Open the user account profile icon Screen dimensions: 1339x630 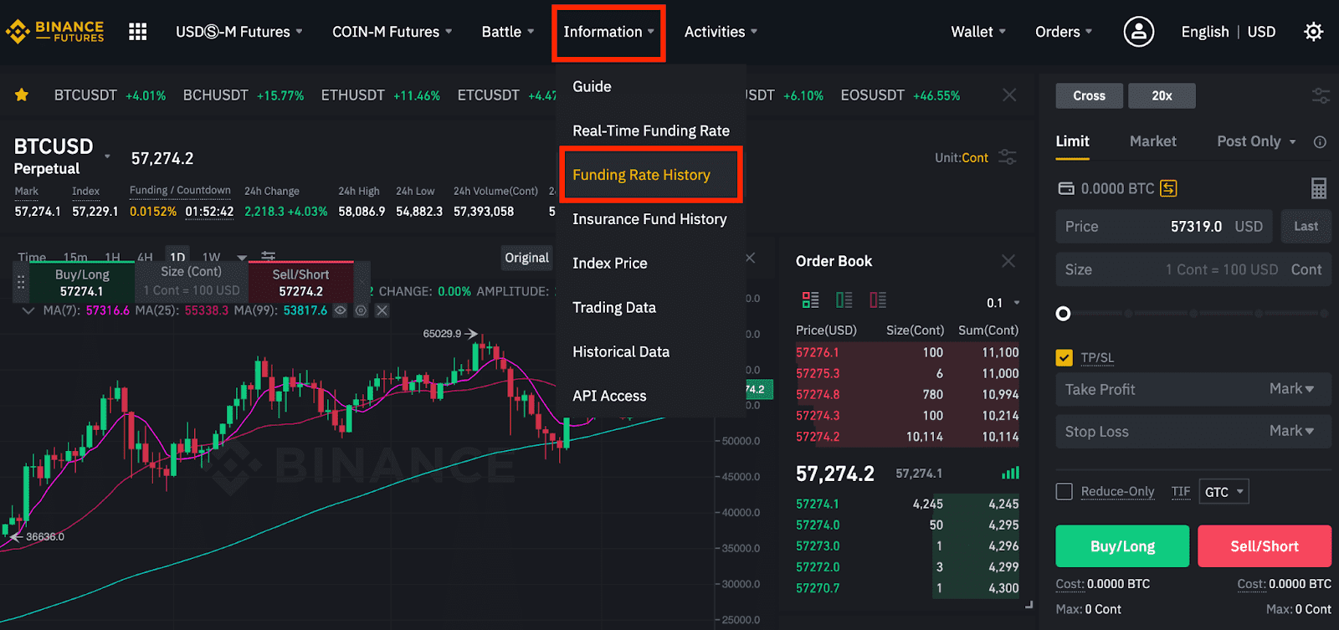point(1138,32)
